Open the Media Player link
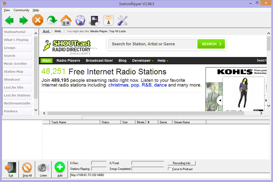The image size is (273, 182). 99,31
